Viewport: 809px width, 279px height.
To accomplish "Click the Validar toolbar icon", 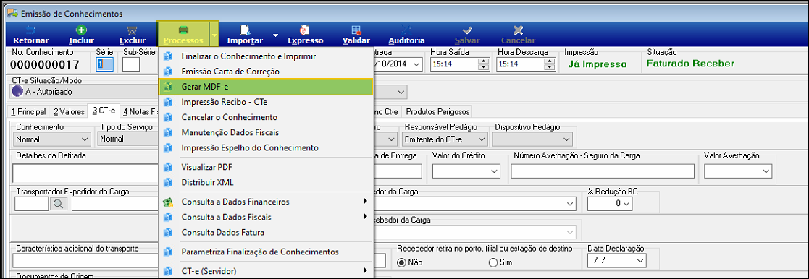I will click(x=356, y=30).
